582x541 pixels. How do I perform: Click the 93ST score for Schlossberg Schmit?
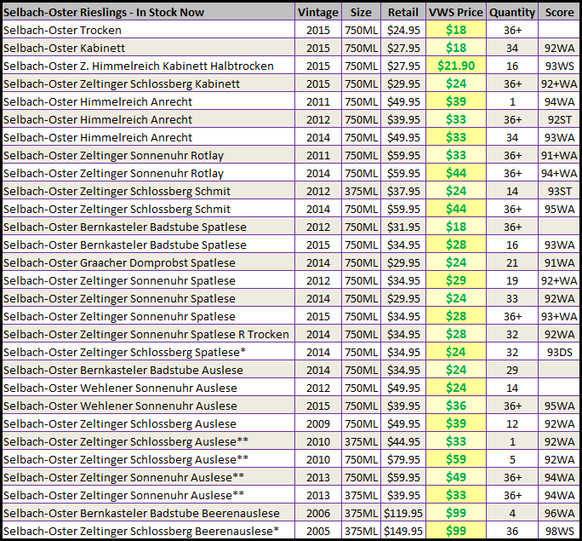point(559,191)
